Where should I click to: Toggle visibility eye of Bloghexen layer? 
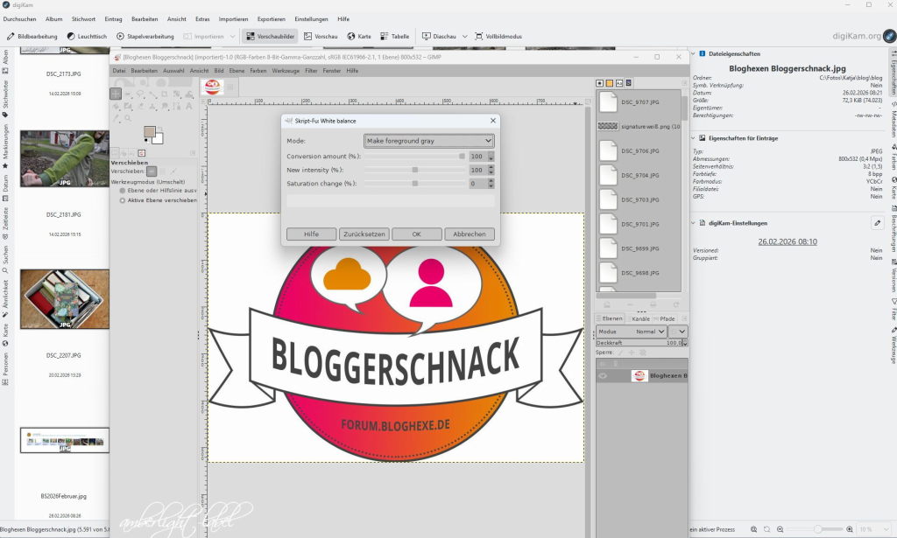603,375
